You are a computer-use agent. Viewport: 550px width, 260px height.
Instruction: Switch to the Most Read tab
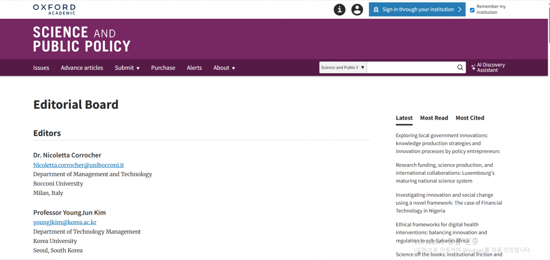pos(434,118)
